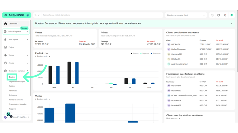Click the plus add icon in header
The image size is (238, 133).
tap(212, 15)
